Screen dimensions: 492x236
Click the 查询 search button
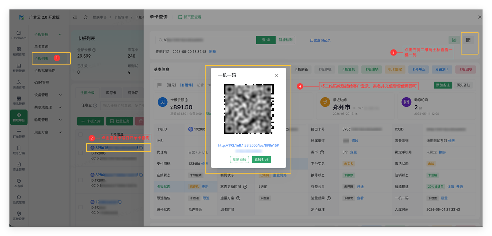tap(266, 40)
